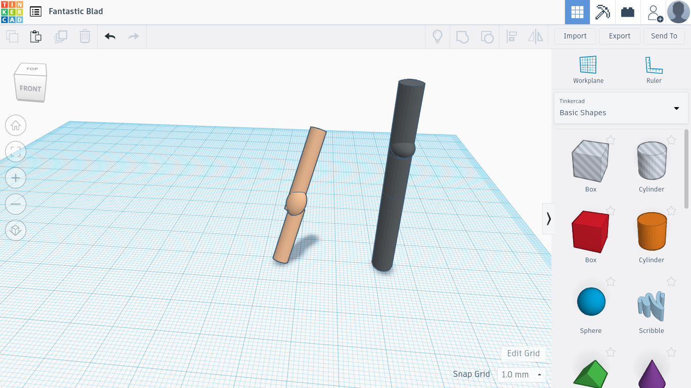Switch to 3D design grid view
691x388 pixels.
[x=577, y=12]
